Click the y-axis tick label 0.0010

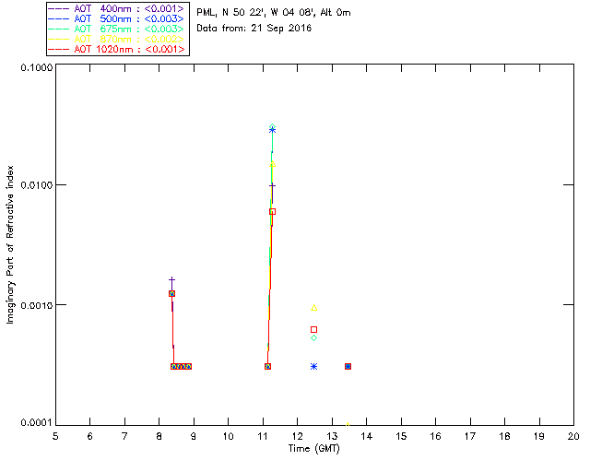(x=37, y=305)
